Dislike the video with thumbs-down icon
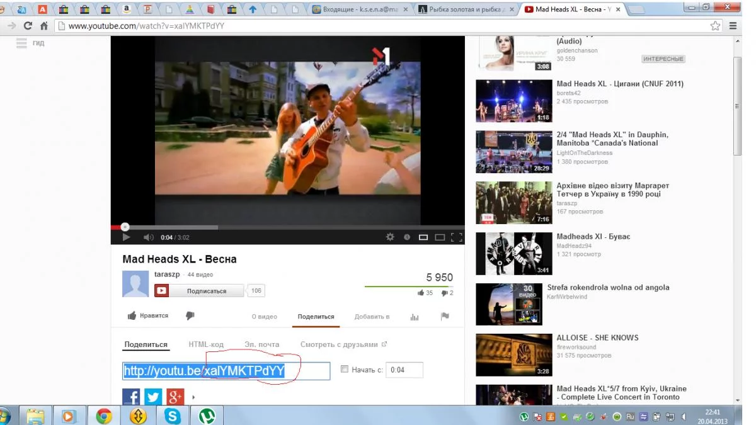 point(190,316)
